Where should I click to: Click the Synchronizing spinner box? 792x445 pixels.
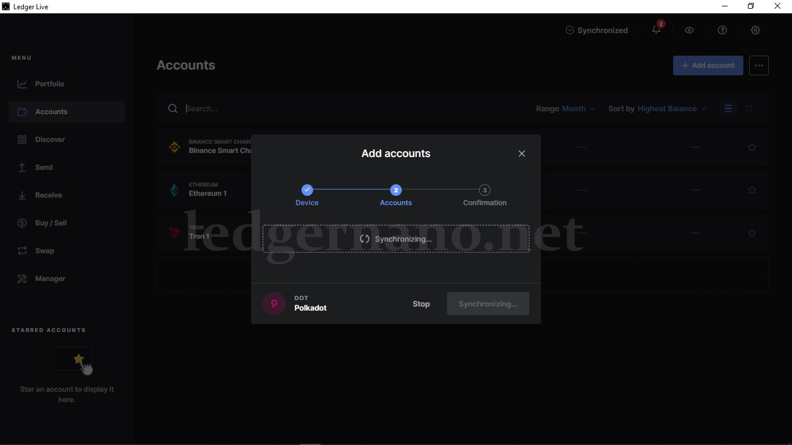396,239
